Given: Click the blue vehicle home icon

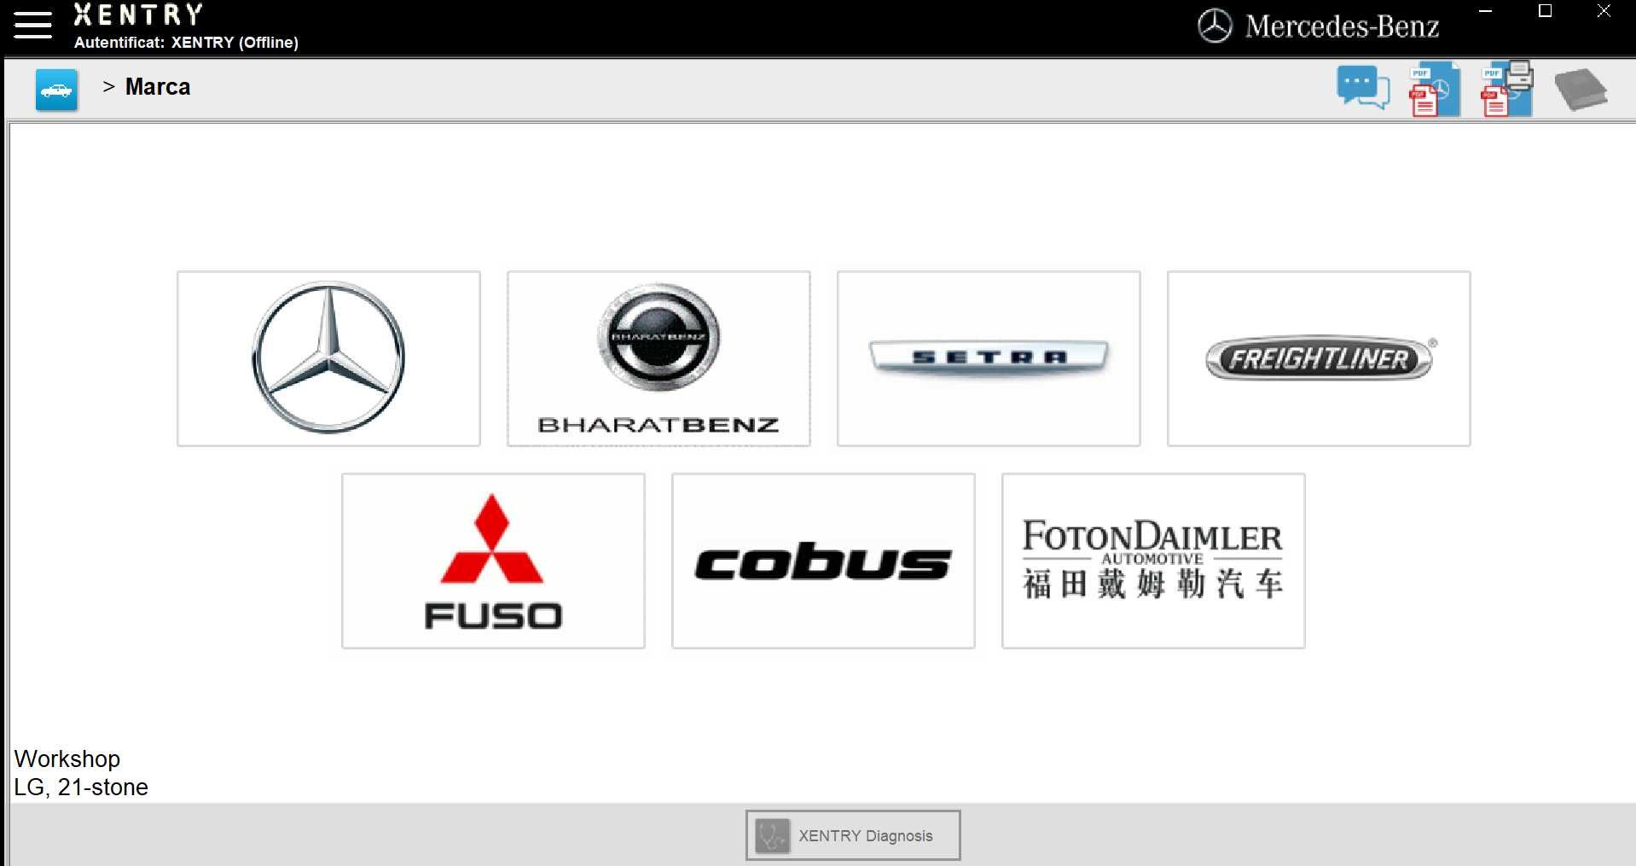Looking at the screenshot, I should (x=56, y=90).
